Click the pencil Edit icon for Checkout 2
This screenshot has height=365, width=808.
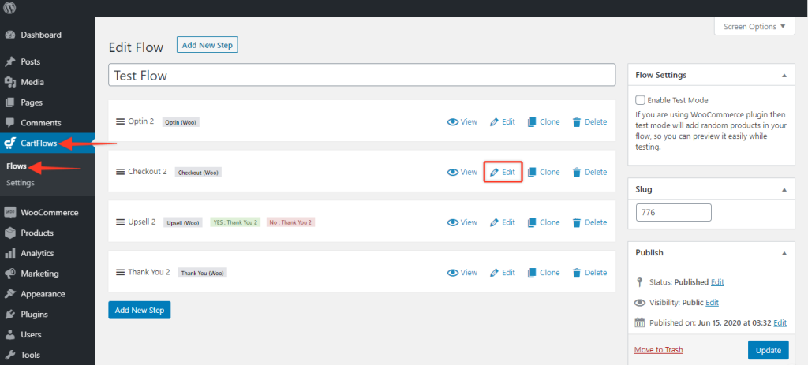(495, 173)
